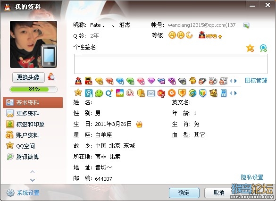Click the QQ level sun and moon icons
This screenshot has height=201, width=276.
[x=181, y=35]
